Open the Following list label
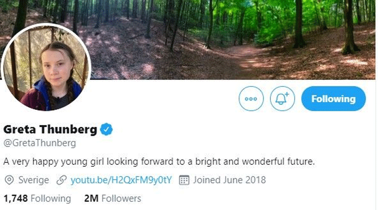Screen dimensions: 378x210 [x=51, y=198]
